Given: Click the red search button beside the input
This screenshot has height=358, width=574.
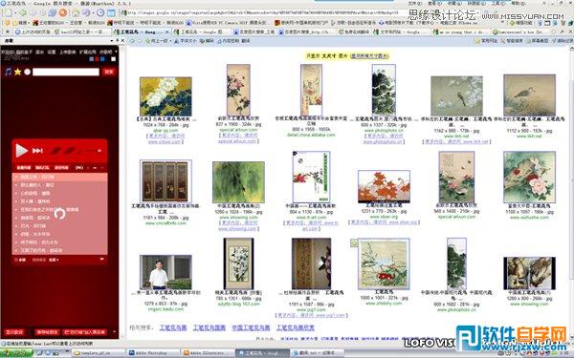Looking at the screenshot, I should [x=109, y=72].
